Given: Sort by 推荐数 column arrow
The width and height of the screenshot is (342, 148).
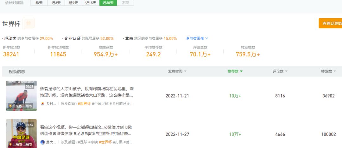Looking at the screenshot, I should tap(241, 71).
